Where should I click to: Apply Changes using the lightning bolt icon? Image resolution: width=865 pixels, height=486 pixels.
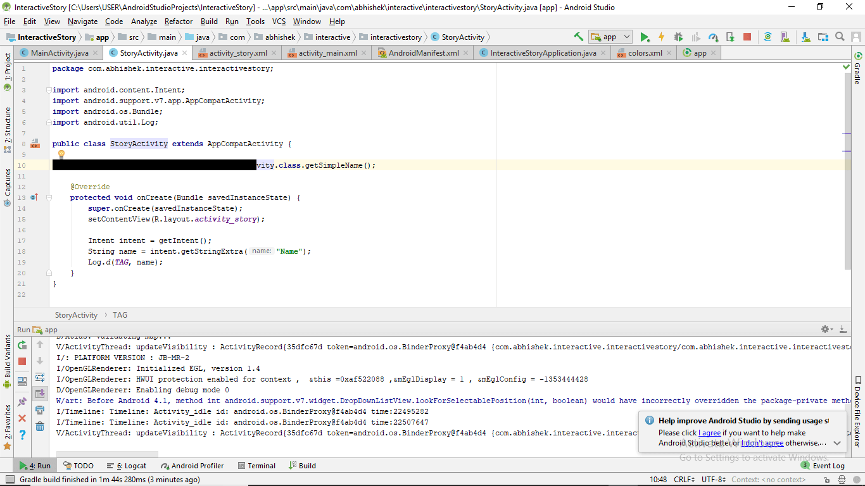coord(661,37)
